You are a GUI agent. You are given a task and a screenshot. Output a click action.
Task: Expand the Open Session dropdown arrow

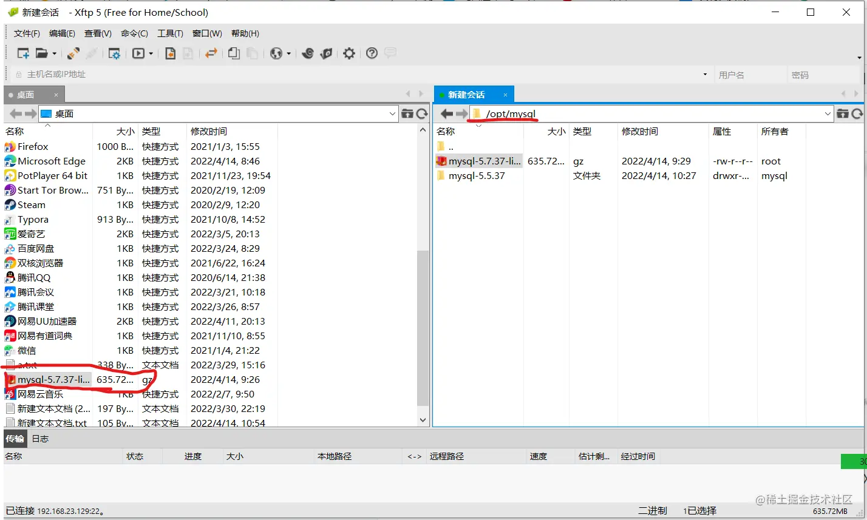point(54,53)
